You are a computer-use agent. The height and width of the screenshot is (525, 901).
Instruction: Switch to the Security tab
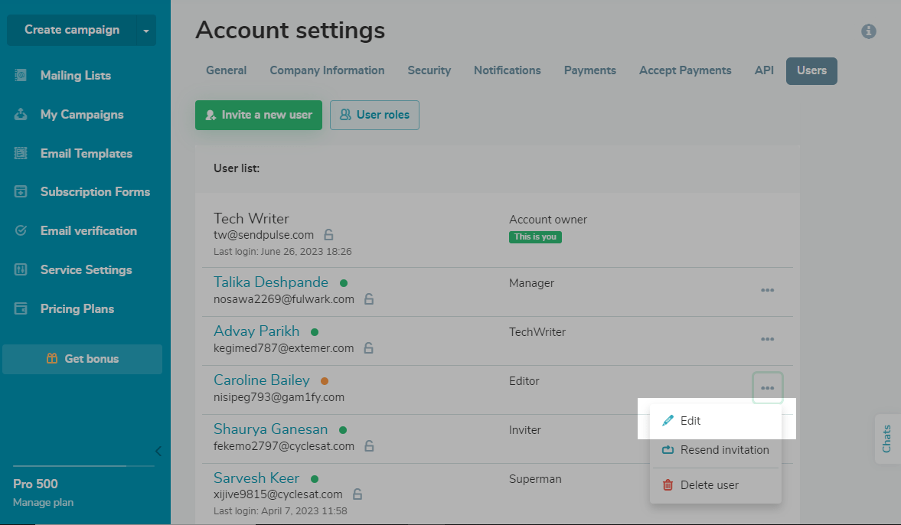tap(429, 70)
